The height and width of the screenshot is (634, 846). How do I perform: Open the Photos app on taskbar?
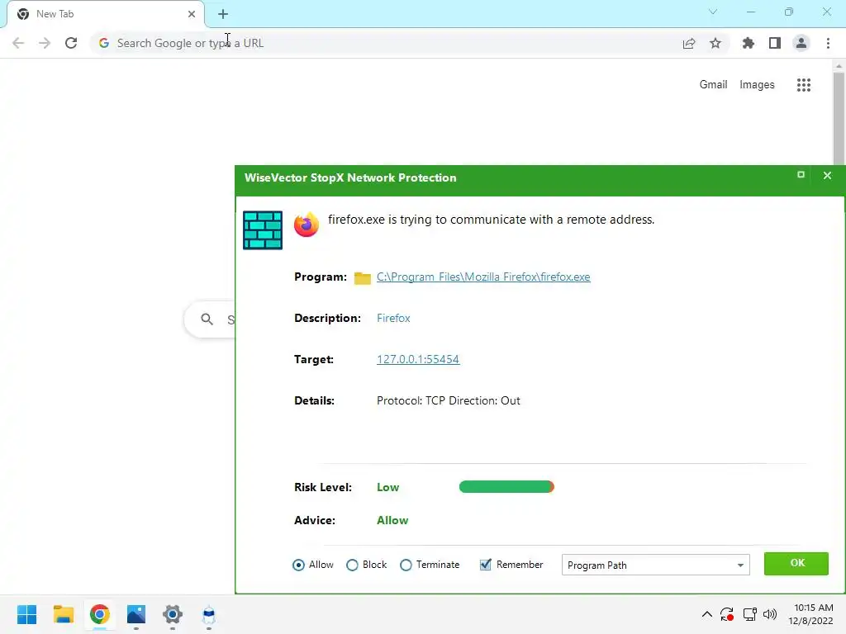136,614
